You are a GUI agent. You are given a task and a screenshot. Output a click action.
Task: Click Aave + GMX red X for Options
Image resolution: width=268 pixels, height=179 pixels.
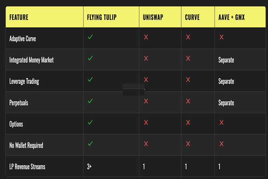(221, 122)
